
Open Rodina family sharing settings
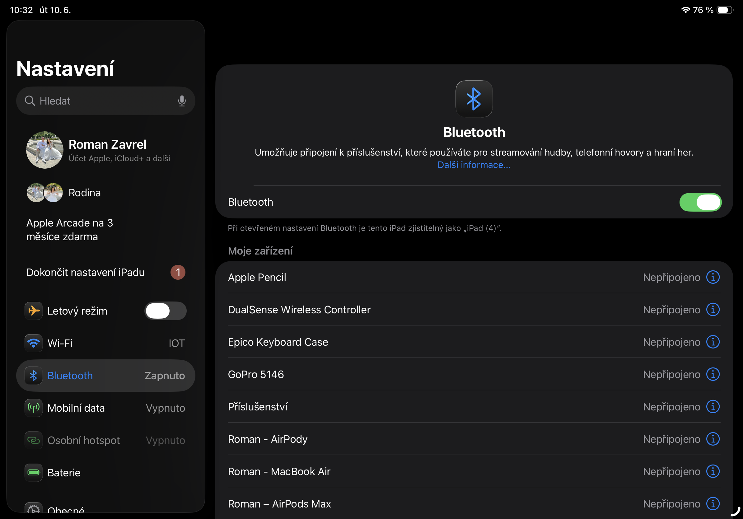(x=84, y=193)
